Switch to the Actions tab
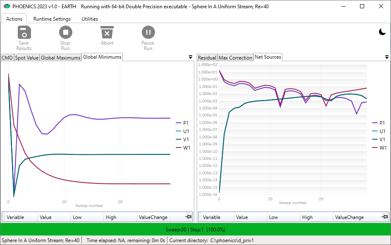The image size is (391, 245). point(14,19)
